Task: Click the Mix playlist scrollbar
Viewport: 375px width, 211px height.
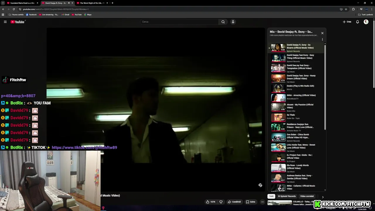Action: coord(325,87)
